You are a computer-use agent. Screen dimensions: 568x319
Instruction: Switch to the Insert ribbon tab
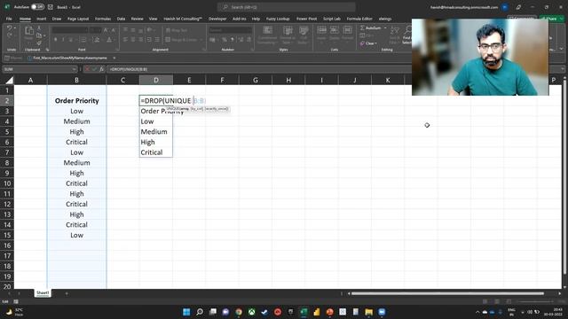point(42,19)
